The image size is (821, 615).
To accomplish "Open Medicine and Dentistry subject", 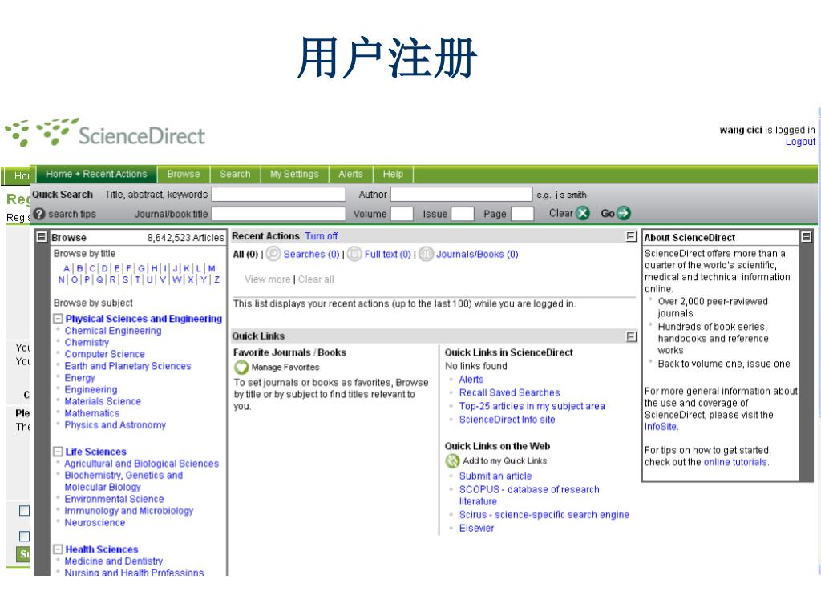I will (114, 561).
